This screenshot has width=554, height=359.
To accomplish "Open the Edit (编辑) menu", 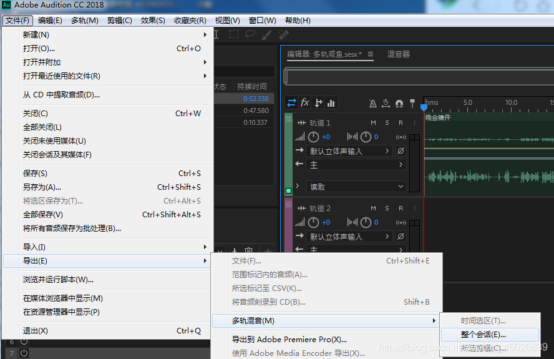I will 50,21.
